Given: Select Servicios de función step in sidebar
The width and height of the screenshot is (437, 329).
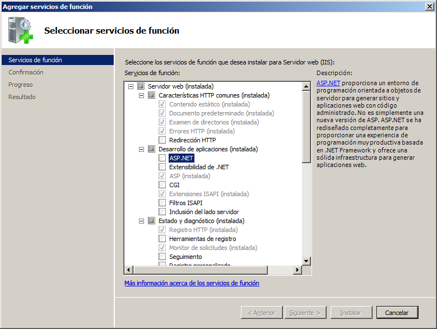Looking at the screenshot, I should pos(35,60).
